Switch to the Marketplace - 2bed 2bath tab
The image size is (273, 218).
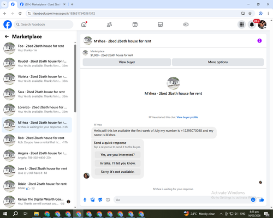pos(43,4)
